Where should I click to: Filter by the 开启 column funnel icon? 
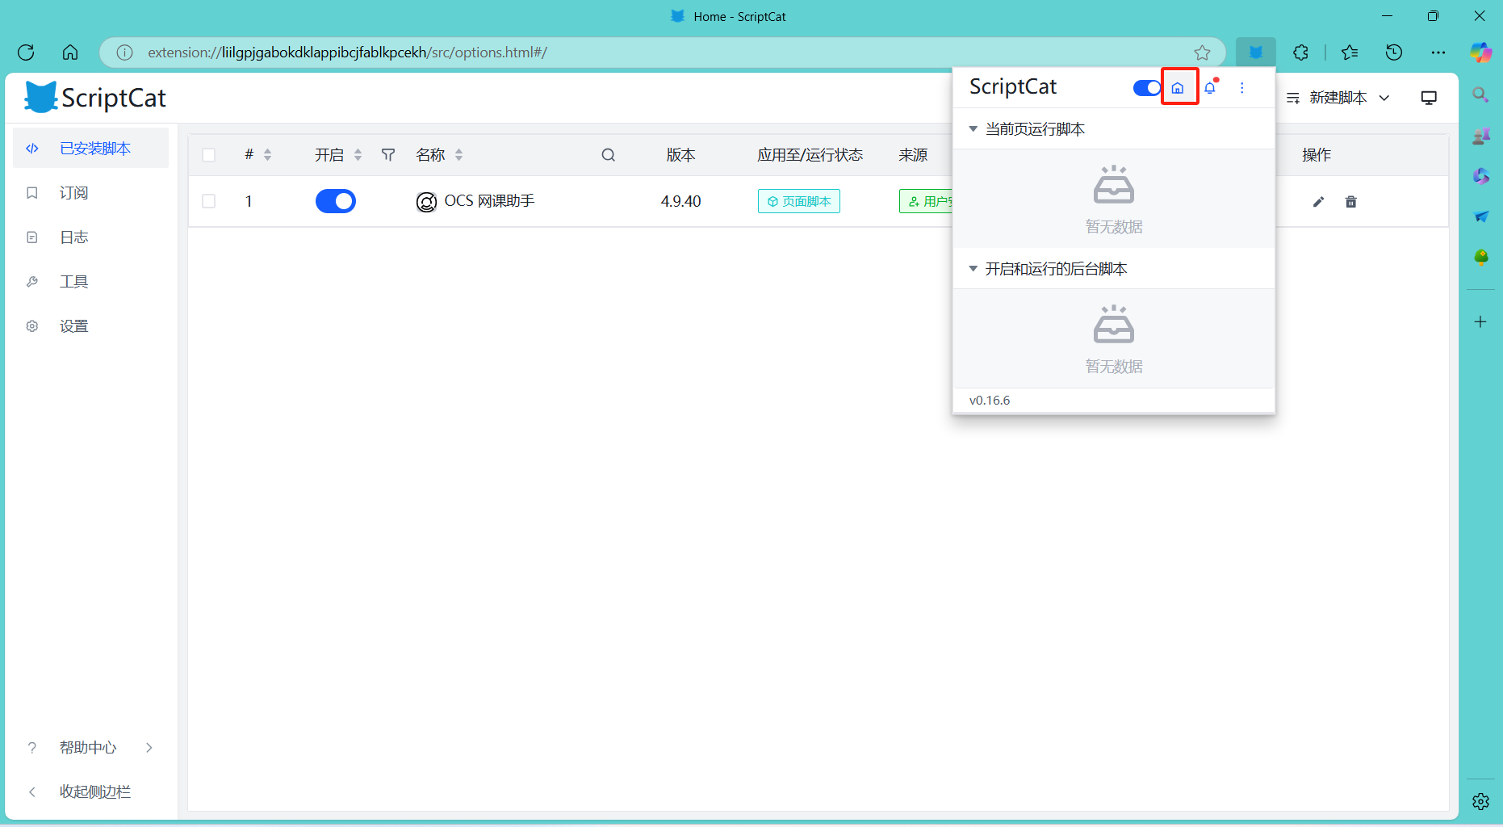point(388,155)
